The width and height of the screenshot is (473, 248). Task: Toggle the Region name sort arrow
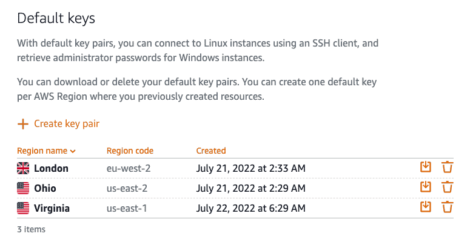point(73,151)
